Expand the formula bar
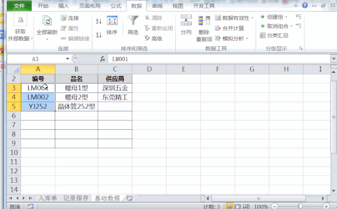This screenshot has height=209, width=337. pyautogui.click(x=333, y=58)
